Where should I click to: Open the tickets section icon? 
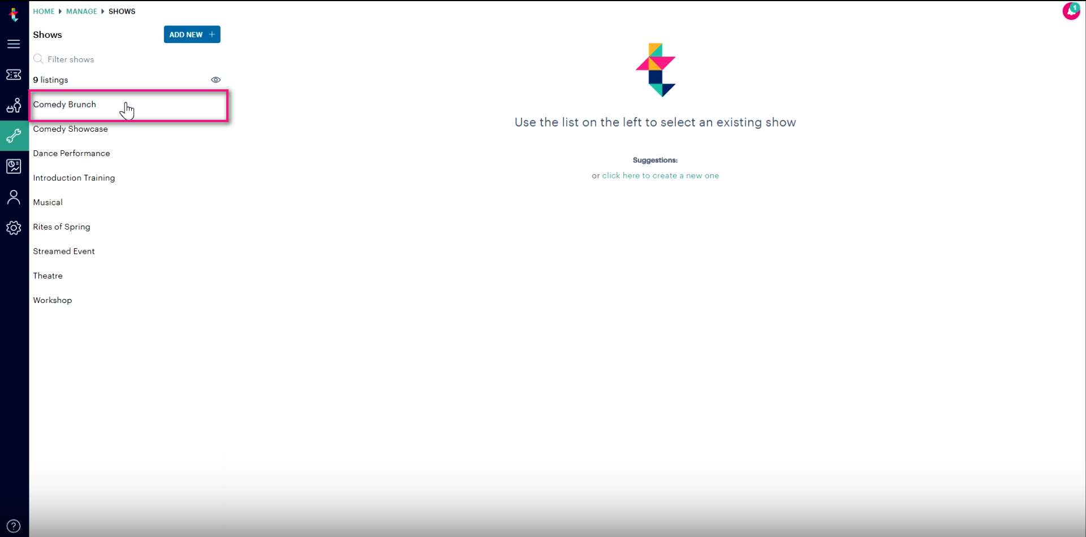(14, 75)
